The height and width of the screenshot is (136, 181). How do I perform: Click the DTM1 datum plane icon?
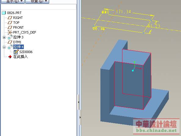click(x=10, y=42)
